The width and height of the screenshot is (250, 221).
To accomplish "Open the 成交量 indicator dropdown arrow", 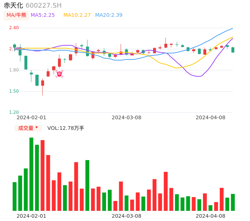I will pyautogui.click(x=36, y=128).
